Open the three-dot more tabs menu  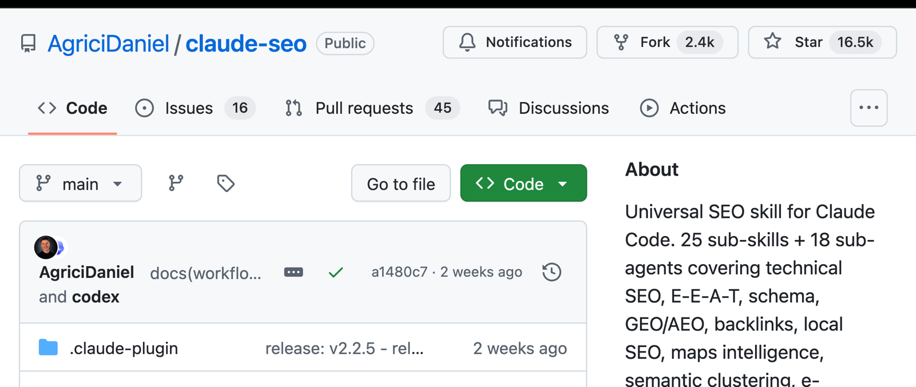tap(868, 108)
